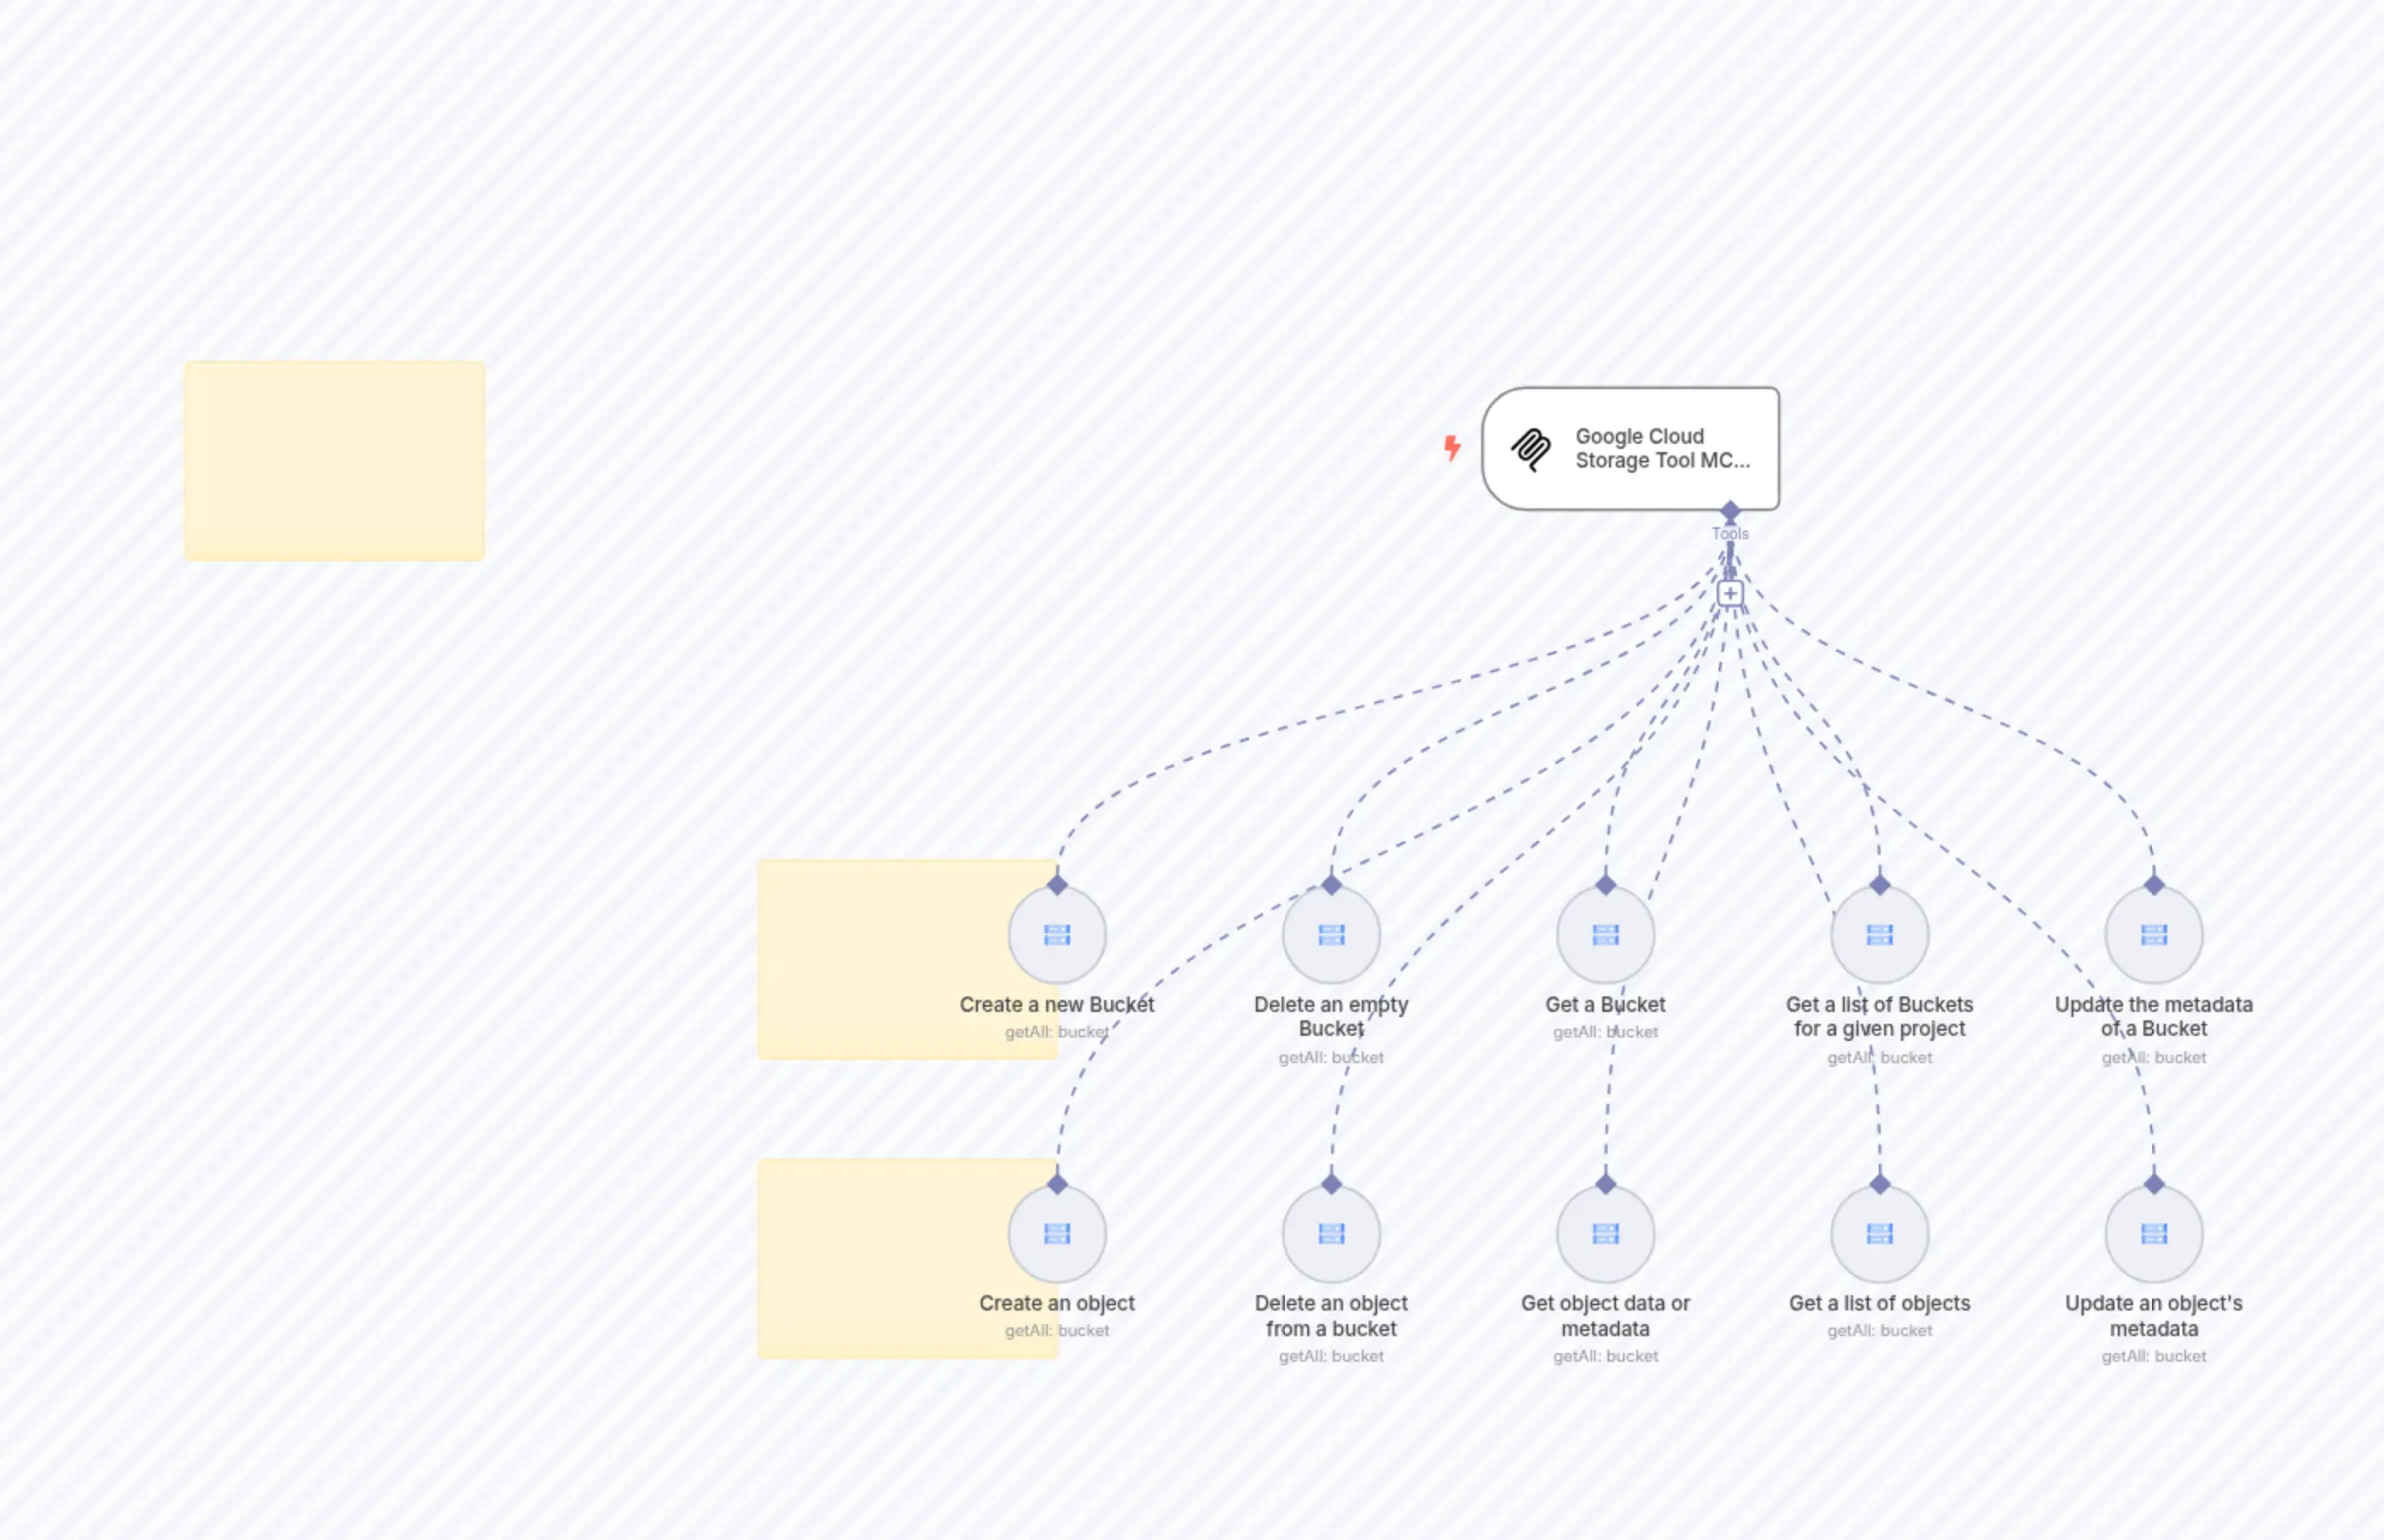
Task: Click the plus button to add a new tool
Action: [x=1730, y=592]
